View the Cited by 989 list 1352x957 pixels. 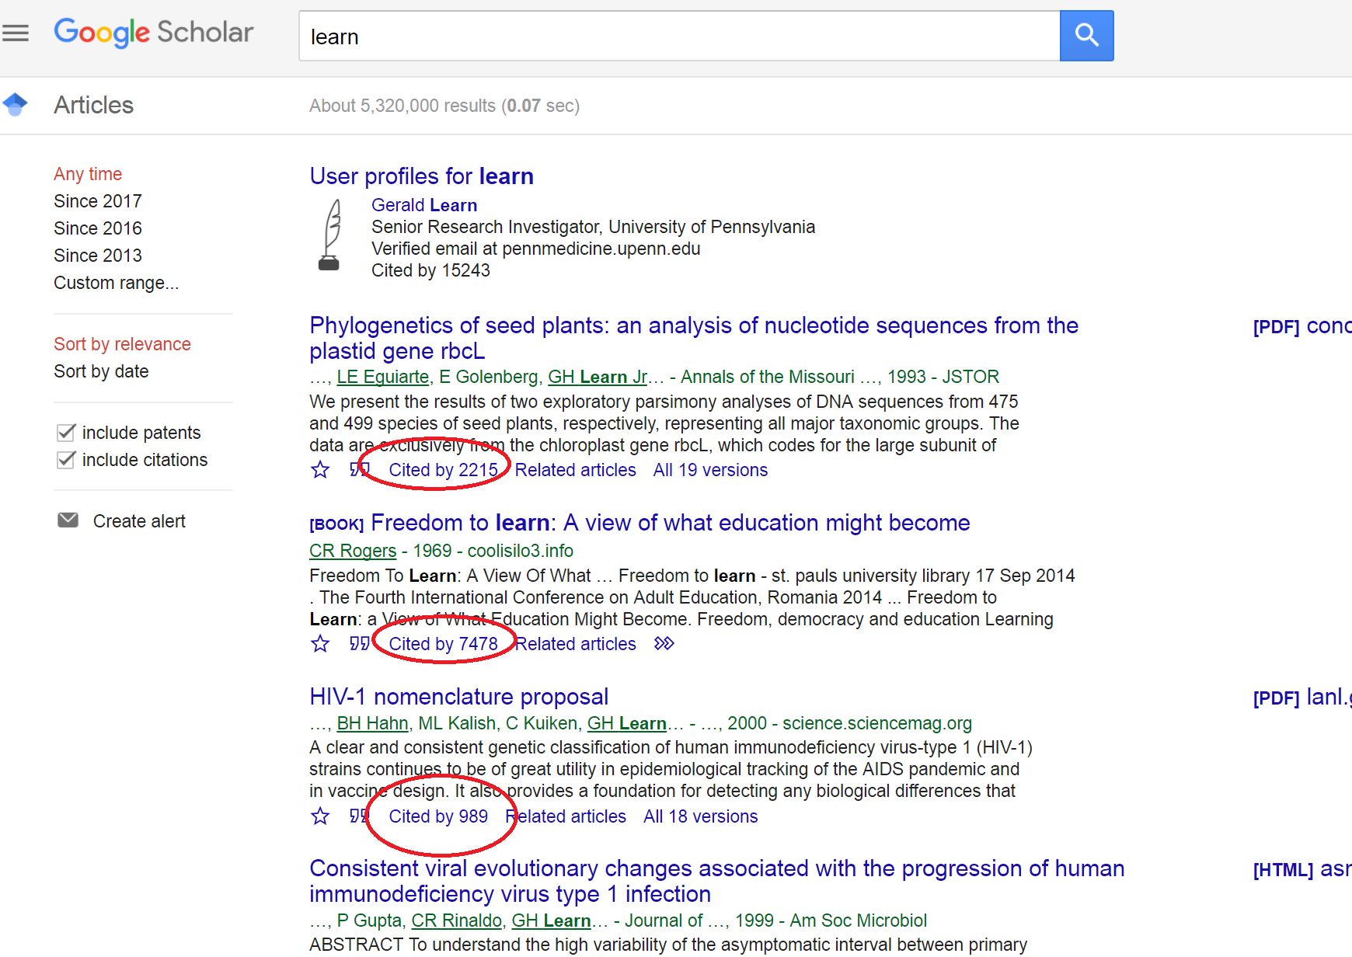click(438, 816)
